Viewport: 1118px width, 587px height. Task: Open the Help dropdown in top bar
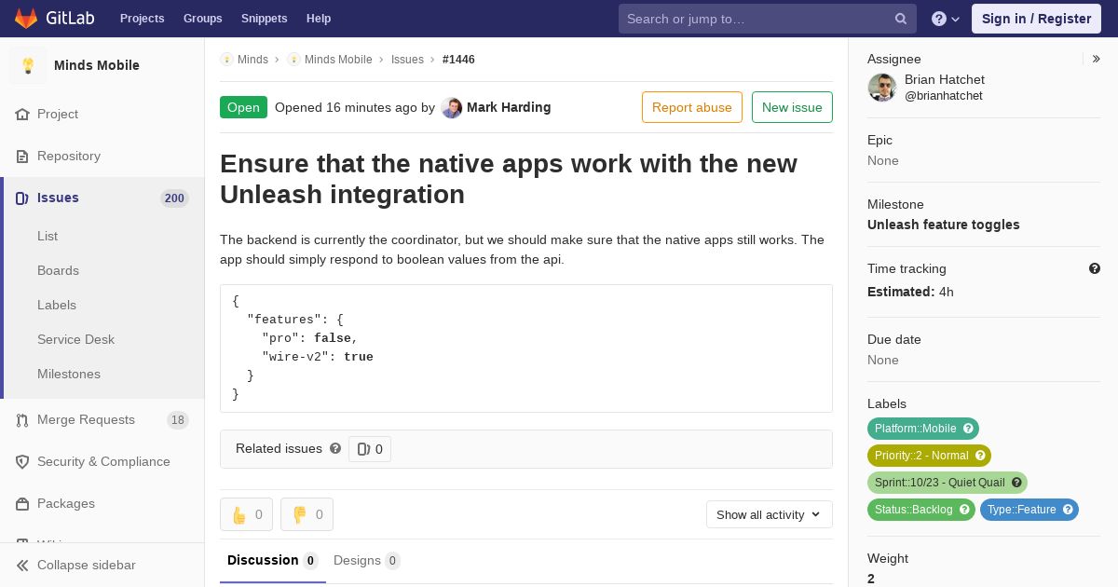coord(946,19)
